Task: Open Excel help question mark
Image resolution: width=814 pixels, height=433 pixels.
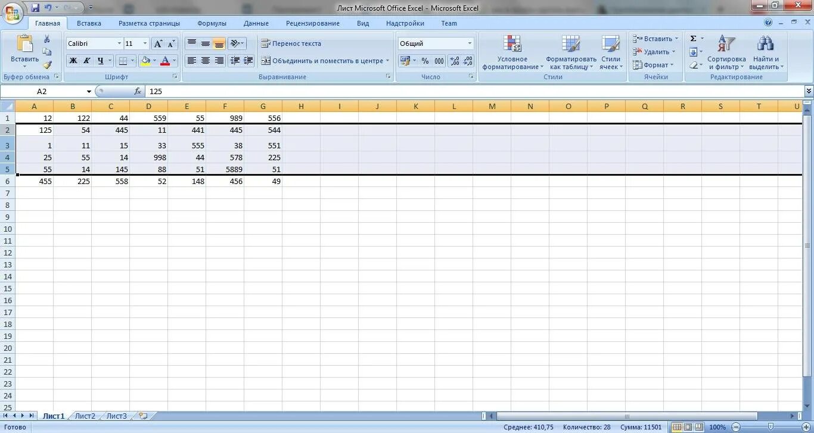Action: (x=768, y=23)
